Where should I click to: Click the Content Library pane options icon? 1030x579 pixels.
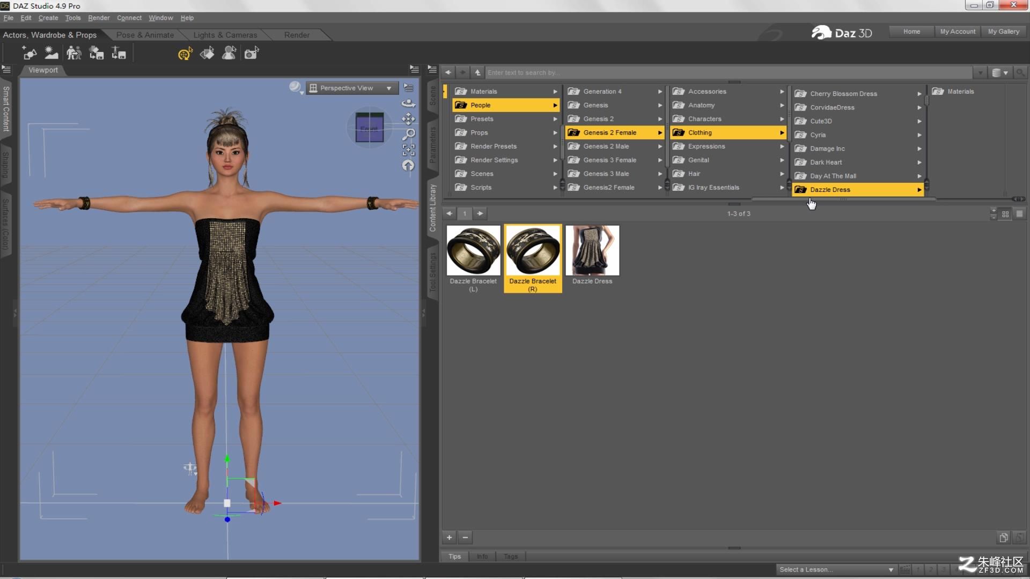(432, 69)
